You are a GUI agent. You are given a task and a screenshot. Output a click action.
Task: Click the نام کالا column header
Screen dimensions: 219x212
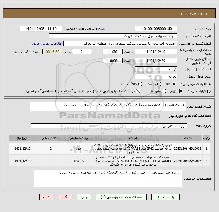coord(133,138)
